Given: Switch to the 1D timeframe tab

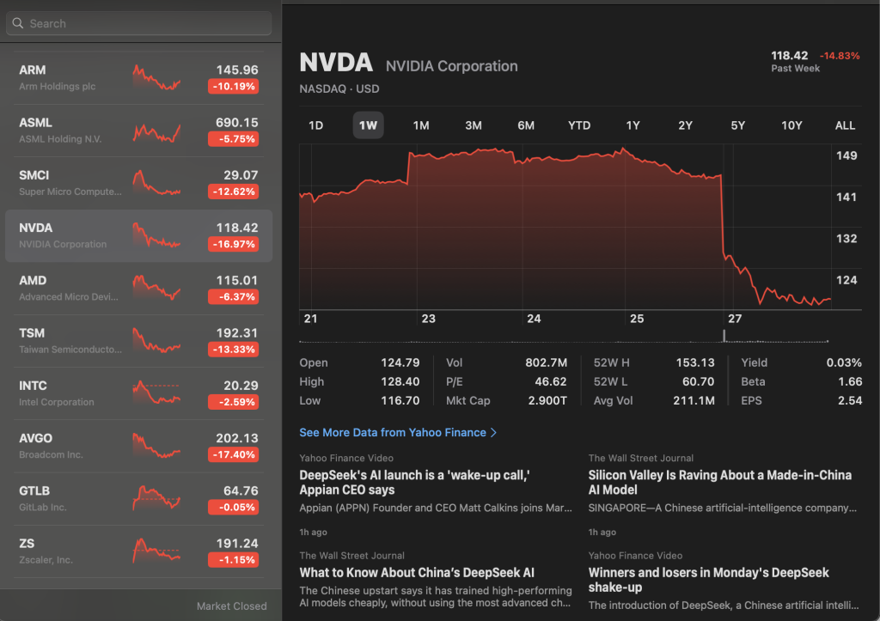Looking at the screenshot, I should tap(315, 125).
